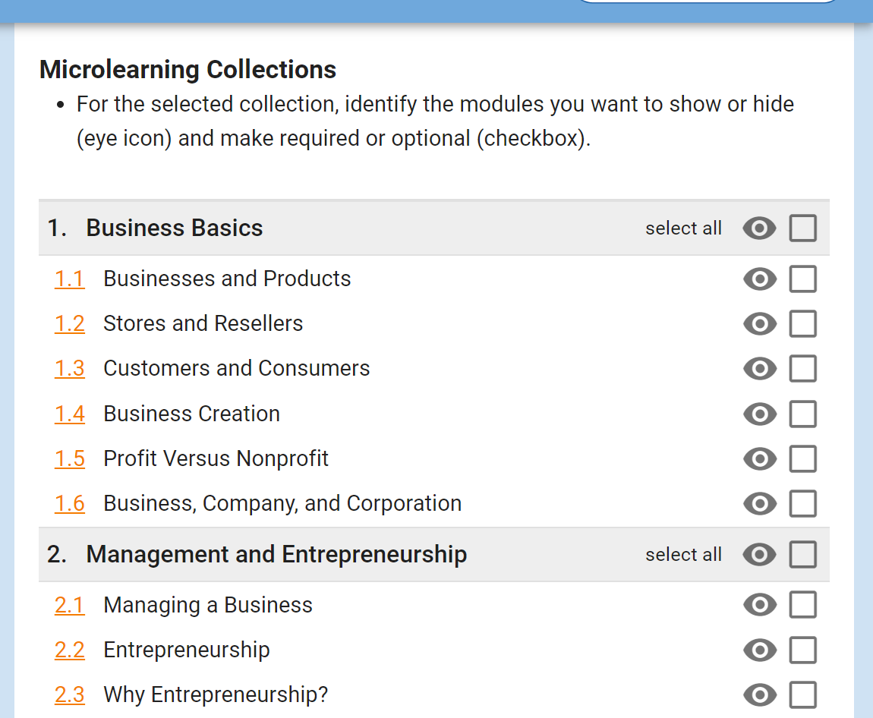The image size is (873, 718).
Task: Tick the Management and Entrepreneurship section checkbox
Action: click(803, 554)
